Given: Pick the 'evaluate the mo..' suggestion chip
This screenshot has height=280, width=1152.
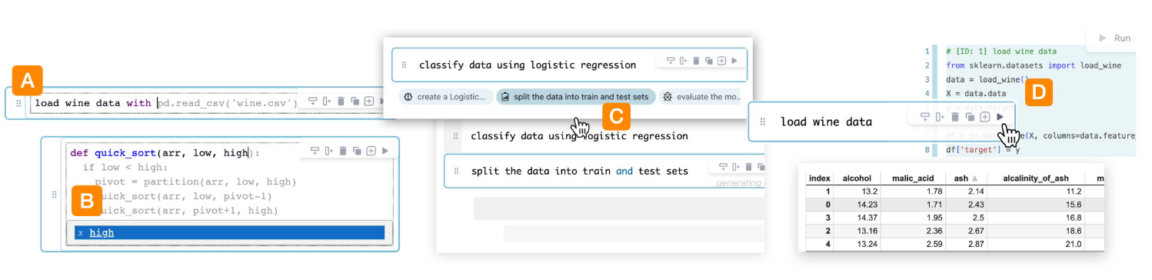Looking at the screenshot, I should [703, 97].
